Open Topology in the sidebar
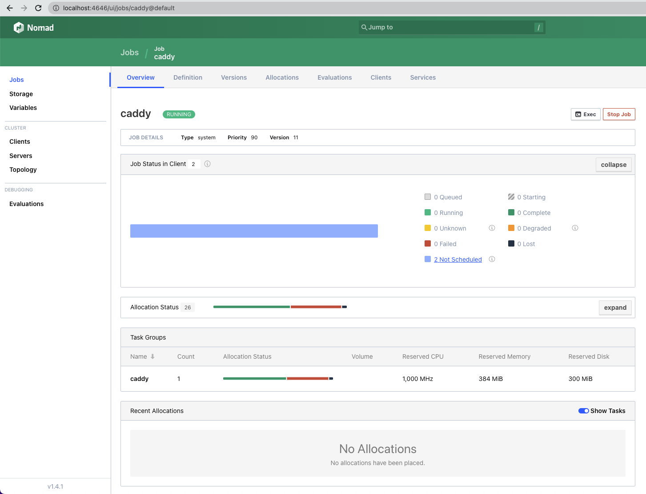The height and width of the screenshot is (494, 646). point(23,170)
